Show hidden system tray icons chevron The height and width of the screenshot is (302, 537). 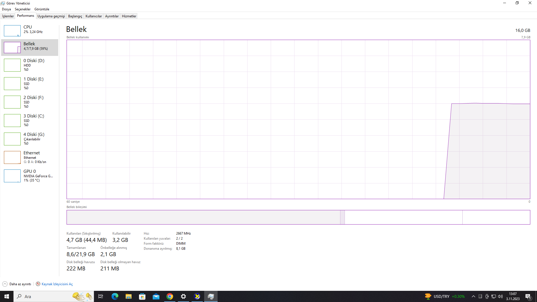(x=473, y=296)
